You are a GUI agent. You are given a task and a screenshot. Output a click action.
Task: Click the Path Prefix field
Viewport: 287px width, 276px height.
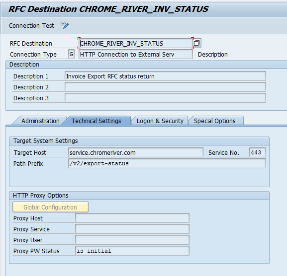pyautogui.click(x=167, y=163)
